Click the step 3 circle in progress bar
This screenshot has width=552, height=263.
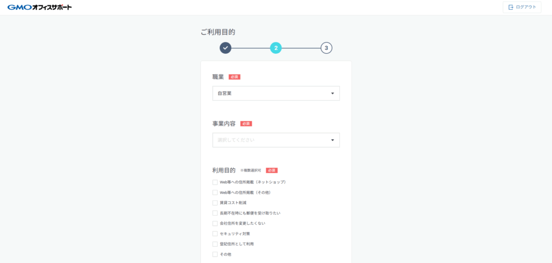coord(326,48)
